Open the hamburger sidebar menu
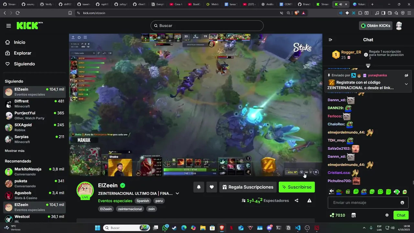 tap(9, 26)
